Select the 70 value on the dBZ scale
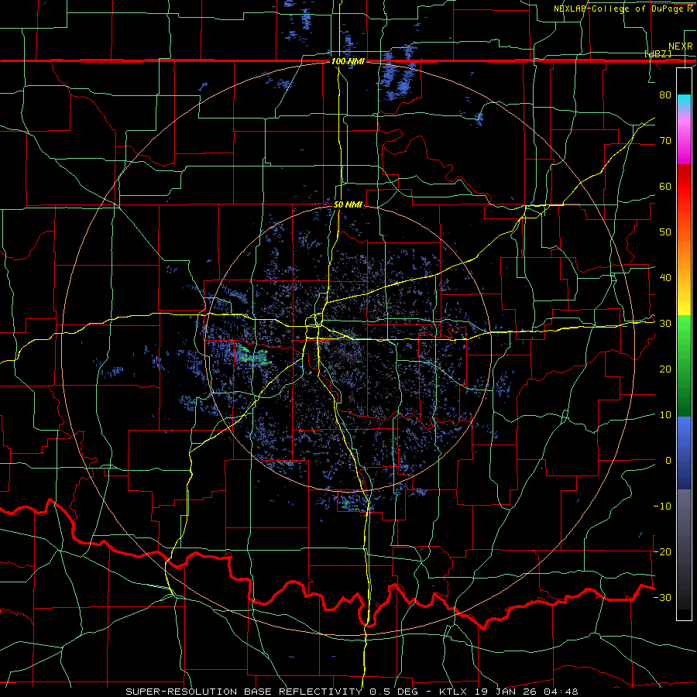 [665, 140]
